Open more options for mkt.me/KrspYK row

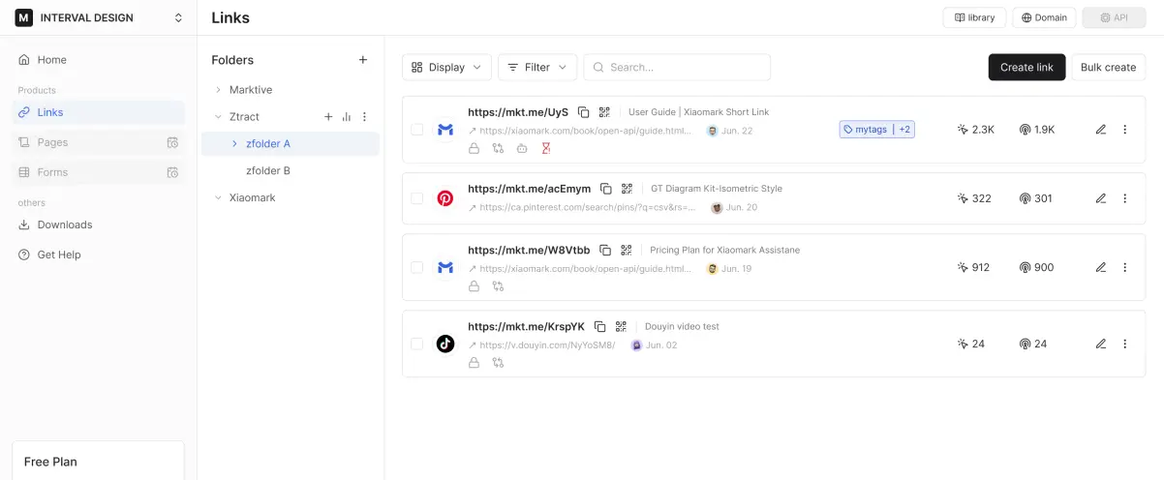click(x=1124, y=344)
